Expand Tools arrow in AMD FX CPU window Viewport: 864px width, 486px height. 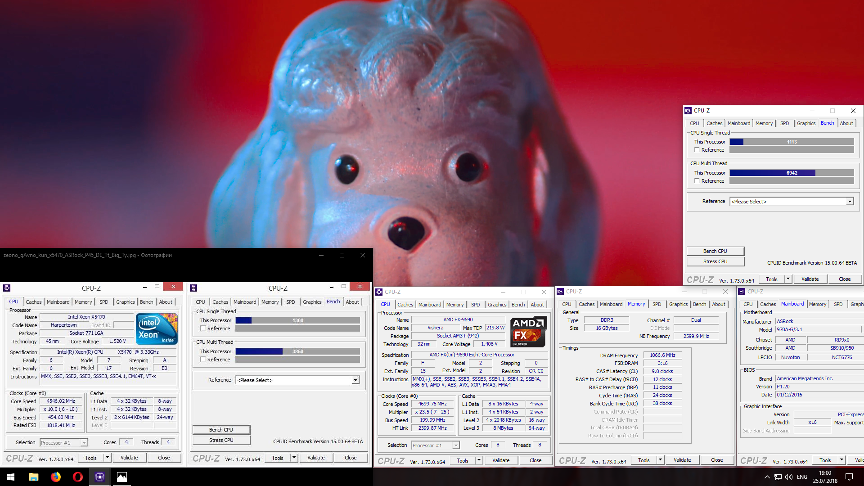click(479, 460)
